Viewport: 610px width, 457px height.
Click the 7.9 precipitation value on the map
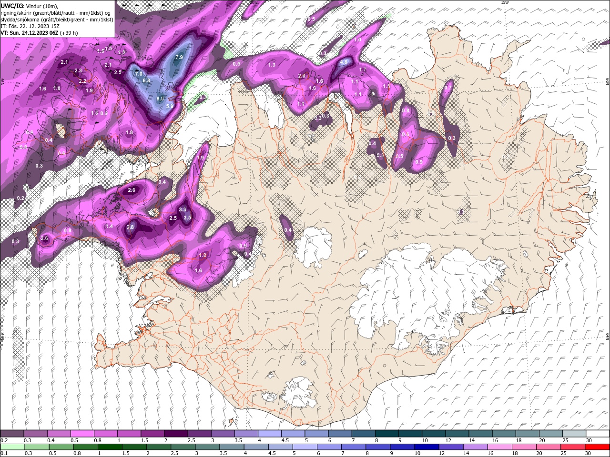click(179, 57)
